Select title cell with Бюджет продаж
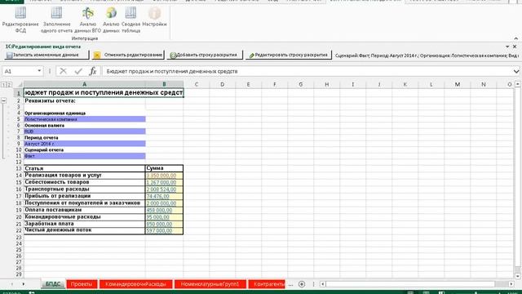The image size is (522, 294). (x=104, y=92)
